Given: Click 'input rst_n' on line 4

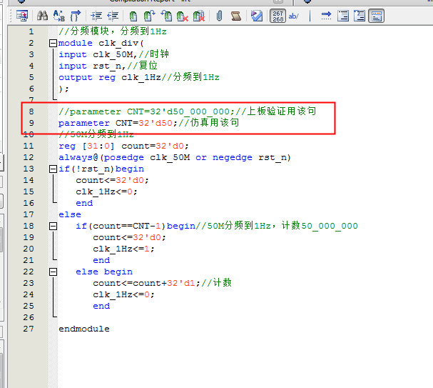Looking at the screenshot, I should tap(90, 66).
